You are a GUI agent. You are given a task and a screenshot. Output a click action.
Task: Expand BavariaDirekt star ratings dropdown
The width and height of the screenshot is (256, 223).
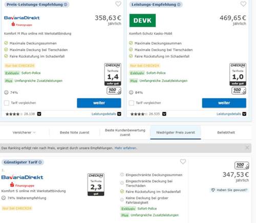(x=39, y=114)
